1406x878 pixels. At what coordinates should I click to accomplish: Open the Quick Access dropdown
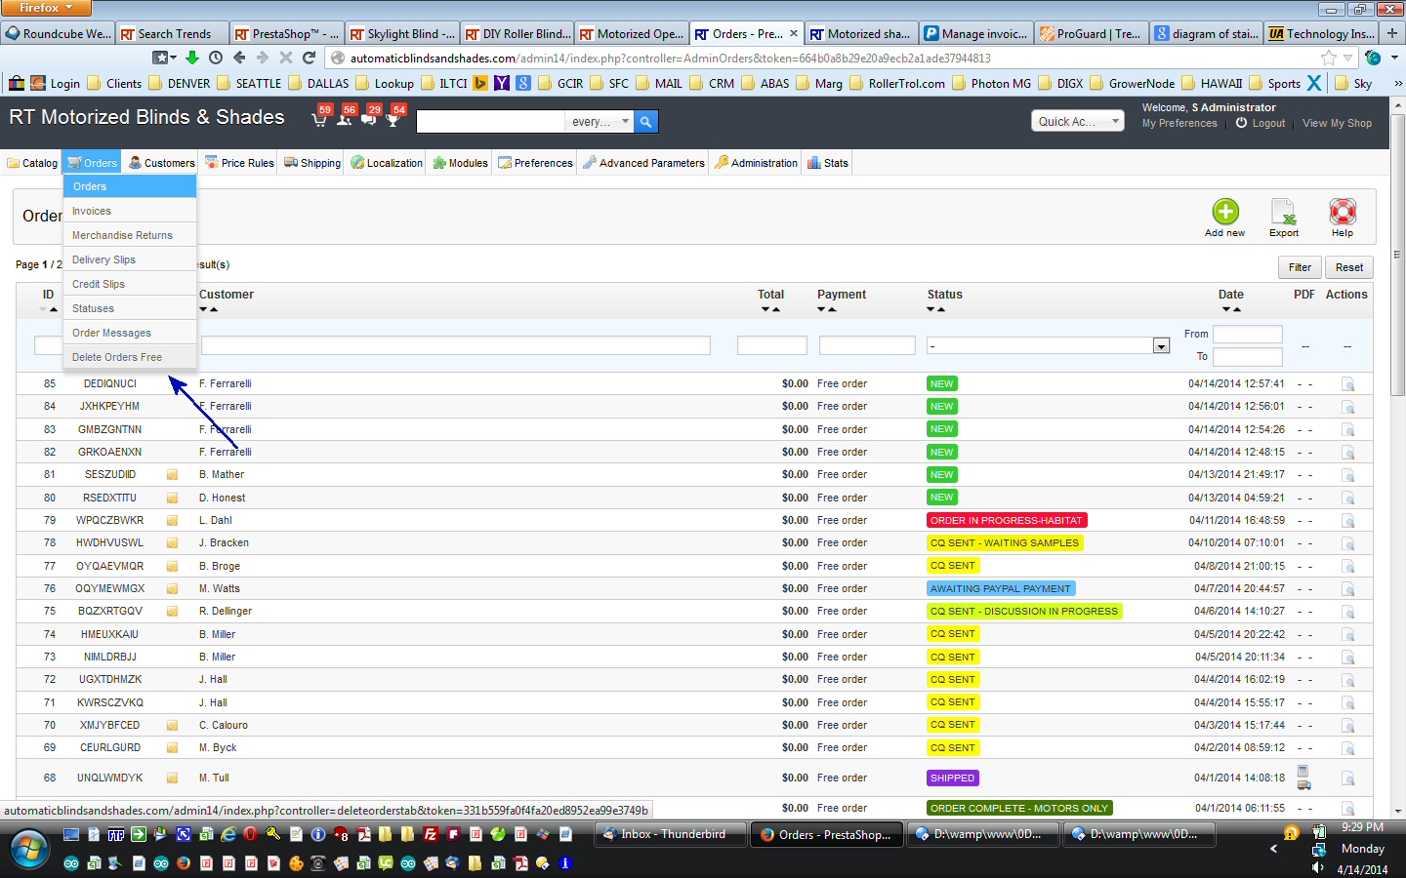click(x=1077, y=121)
